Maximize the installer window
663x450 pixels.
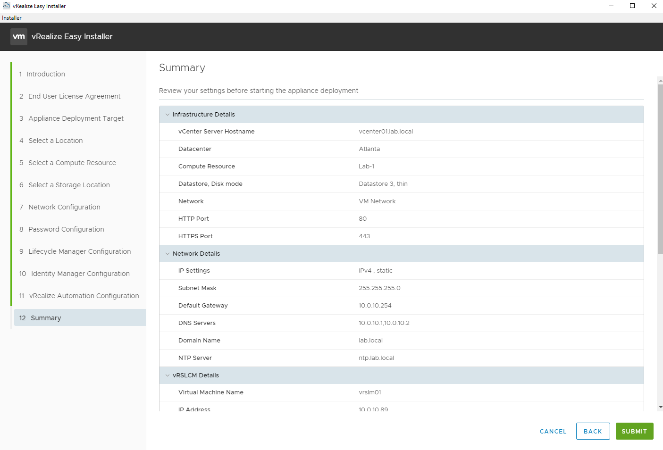(x=632, y=6)
